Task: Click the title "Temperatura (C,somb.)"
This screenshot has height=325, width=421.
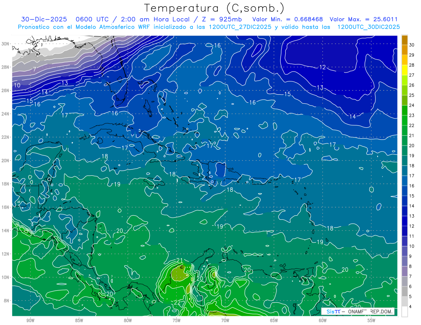Action: [214, 8]
